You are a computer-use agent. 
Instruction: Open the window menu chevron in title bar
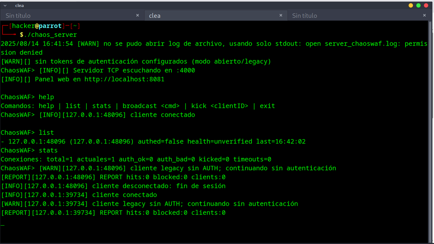click(5, 5)
